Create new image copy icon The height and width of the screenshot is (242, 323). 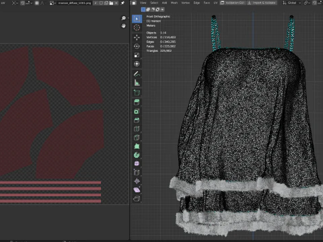[106, 3]
